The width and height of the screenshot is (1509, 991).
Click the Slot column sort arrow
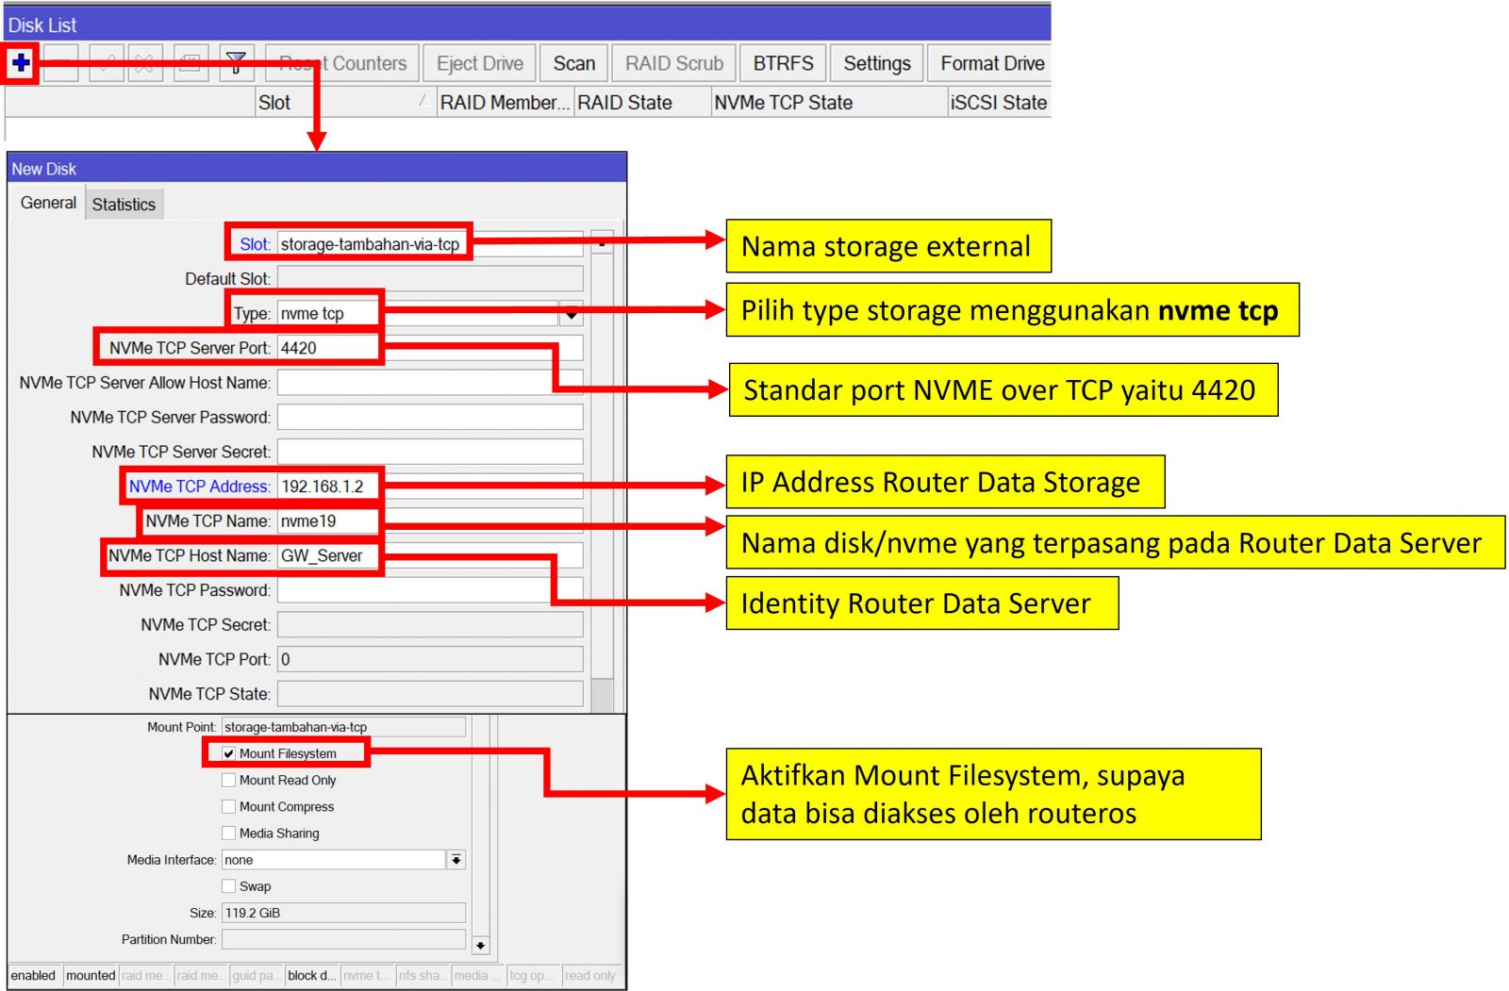tap(424, 101)
